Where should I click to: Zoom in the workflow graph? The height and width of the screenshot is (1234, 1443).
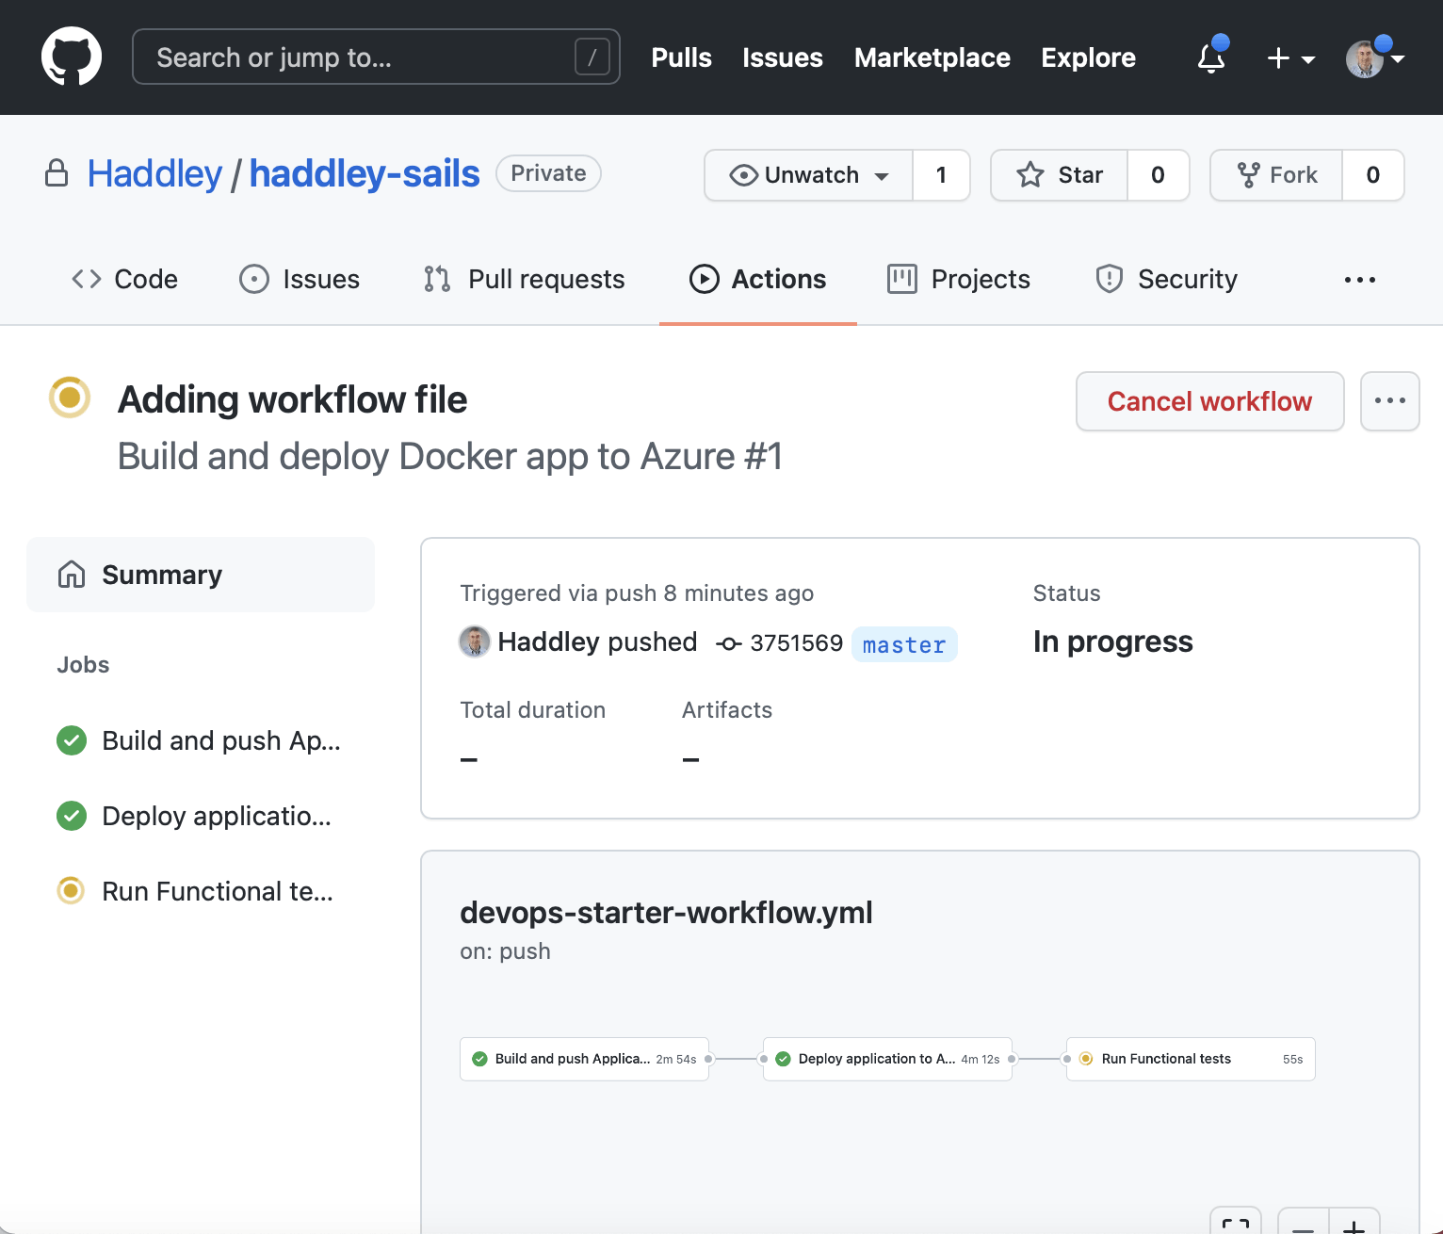click(1354, 1224)
